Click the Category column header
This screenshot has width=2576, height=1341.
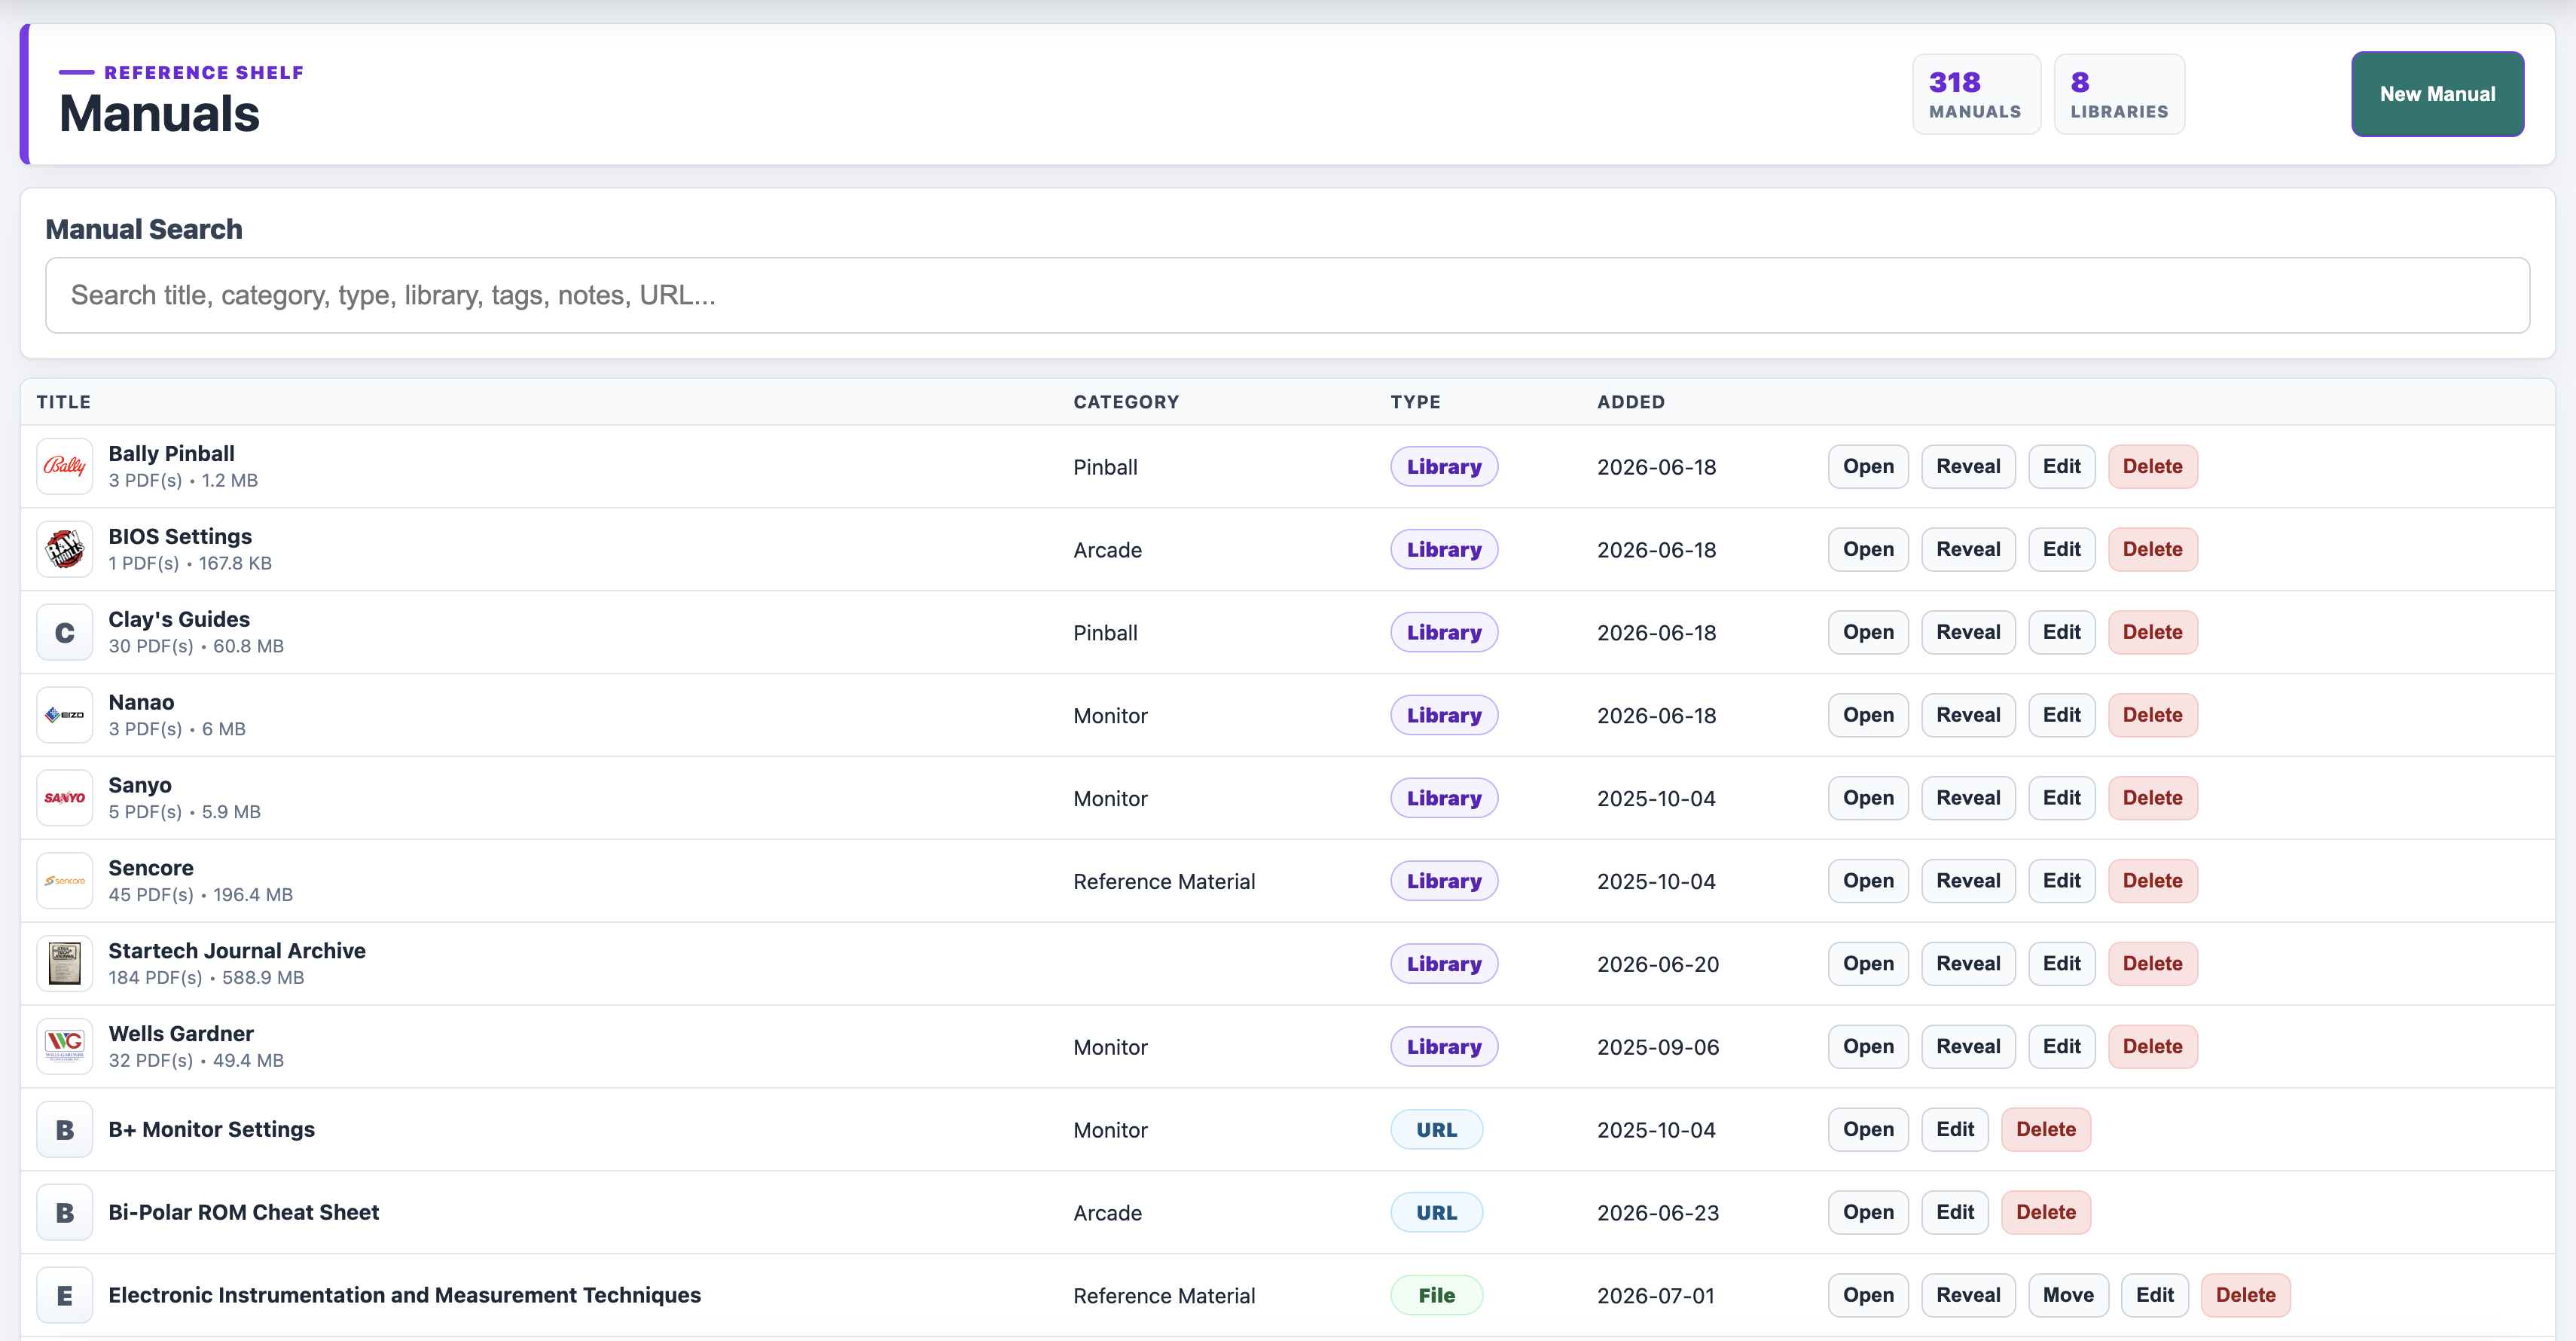click(1126, 402)
